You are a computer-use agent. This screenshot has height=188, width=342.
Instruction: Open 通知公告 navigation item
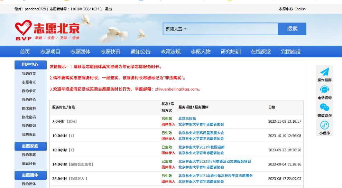(x=140, y=52)
